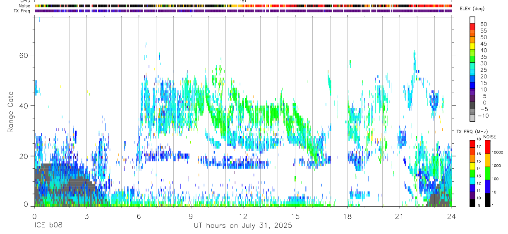Click the x-axis tick label '18'
This screenshot has width=508, height=234.
(347, 216)
